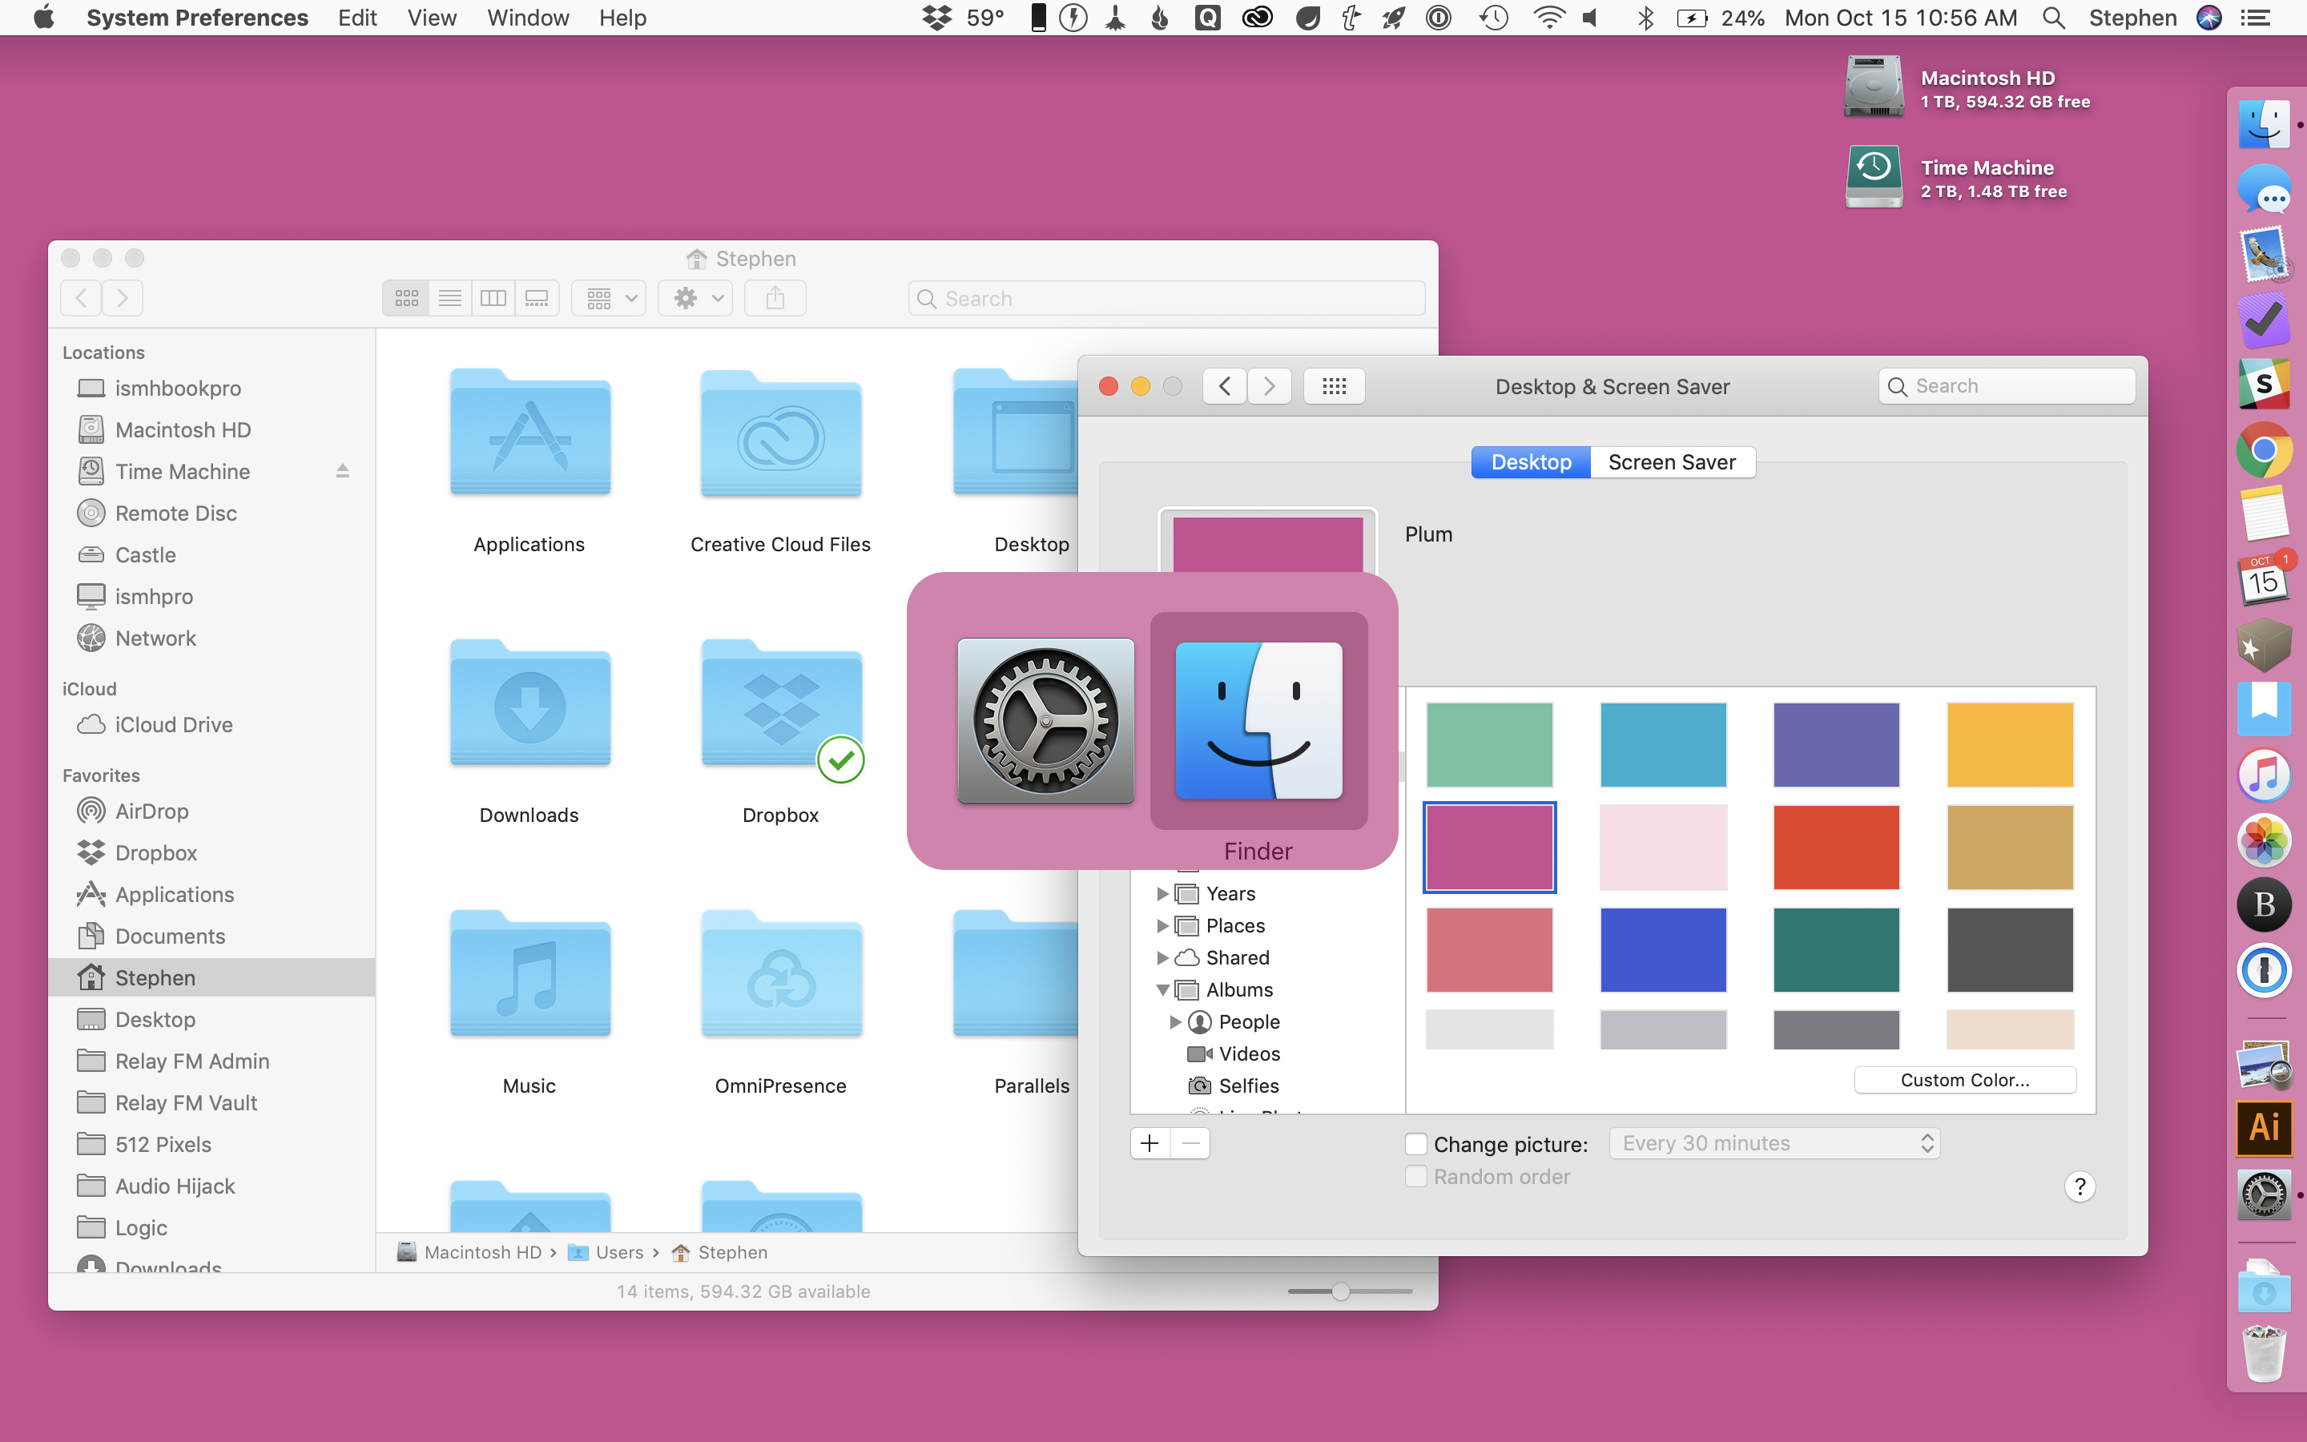Switch Finder to list view
This screenshot has width=2307, height=1442.
click(450, 299)
